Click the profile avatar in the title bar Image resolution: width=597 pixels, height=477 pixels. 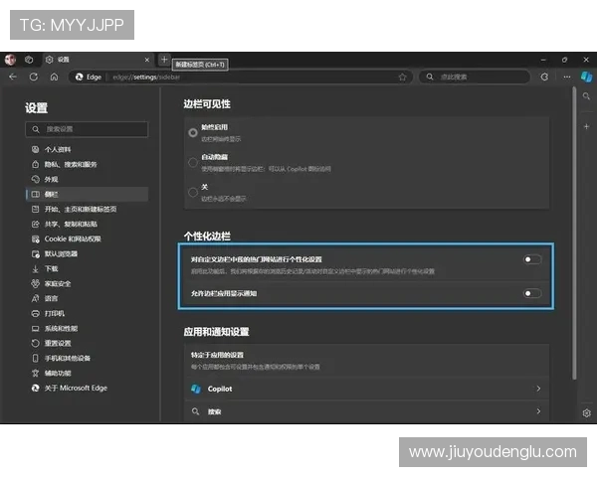(11, 60)
